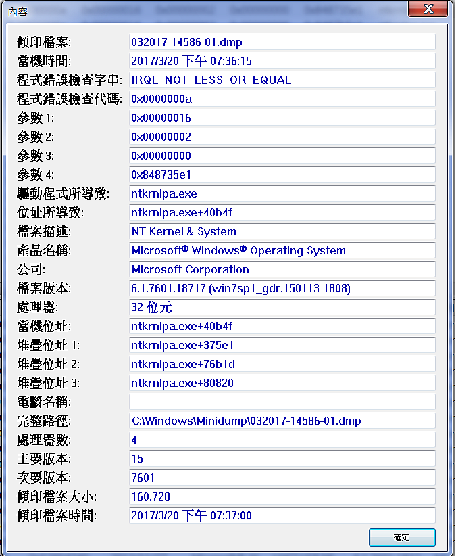Click the 完整路徑 label
Image resolution: width=456 pixels, height=556 pixels.
(x=44, y=421)
